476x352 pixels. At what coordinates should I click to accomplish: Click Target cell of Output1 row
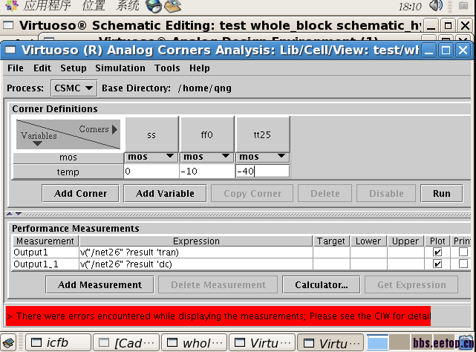pyautogui.click(x=331, y=252)
